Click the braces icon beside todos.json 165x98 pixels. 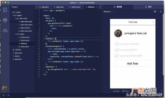click(x=19, y=47)
